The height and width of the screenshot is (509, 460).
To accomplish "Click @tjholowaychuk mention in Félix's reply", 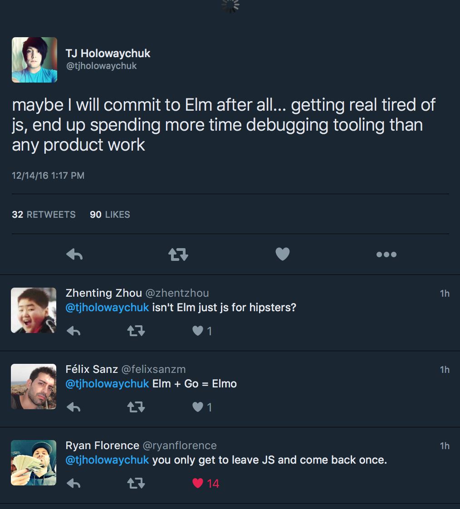I will coord(107,384).
